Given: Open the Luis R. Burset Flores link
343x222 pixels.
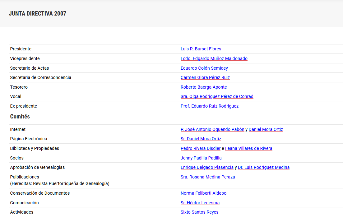Looking at the screenshot, I should tap(201, 49).
